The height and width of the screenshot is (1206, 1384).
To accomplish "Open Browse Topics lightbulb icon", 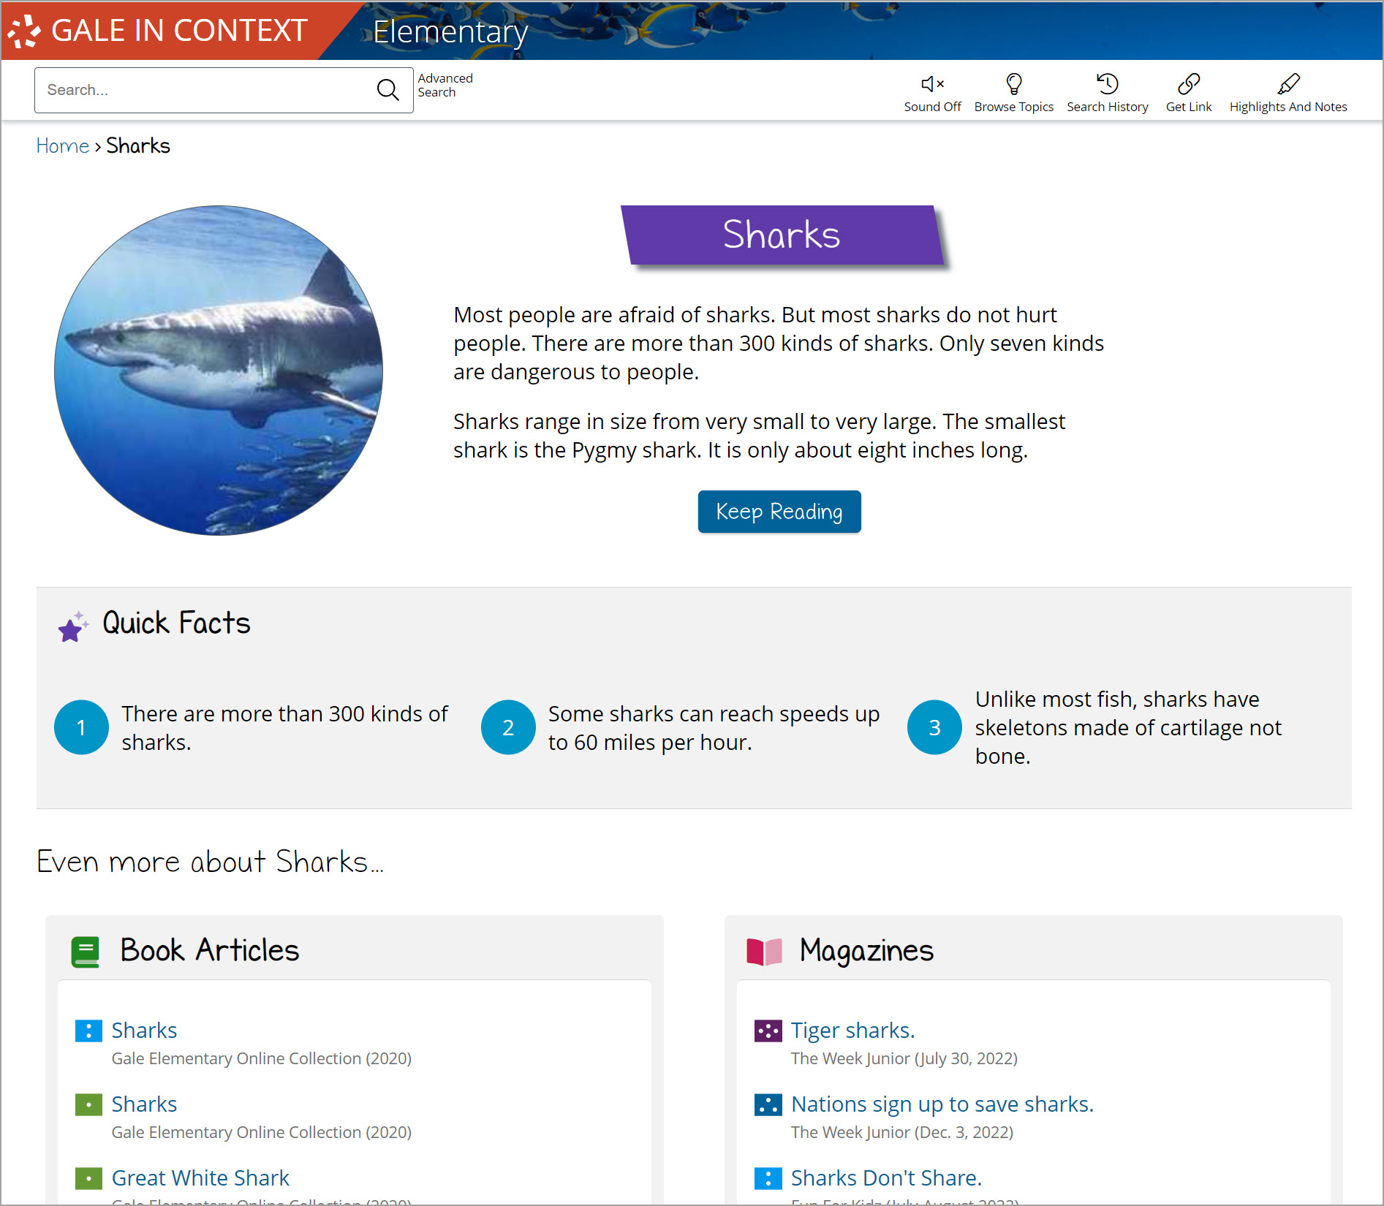I will pos(1013,84).
